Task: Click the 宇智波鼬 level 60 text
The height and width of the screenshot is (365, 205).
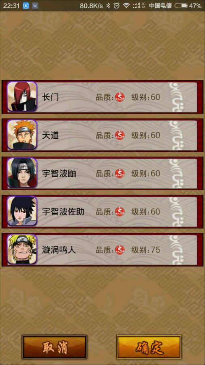Action: (x=146, y=174)
